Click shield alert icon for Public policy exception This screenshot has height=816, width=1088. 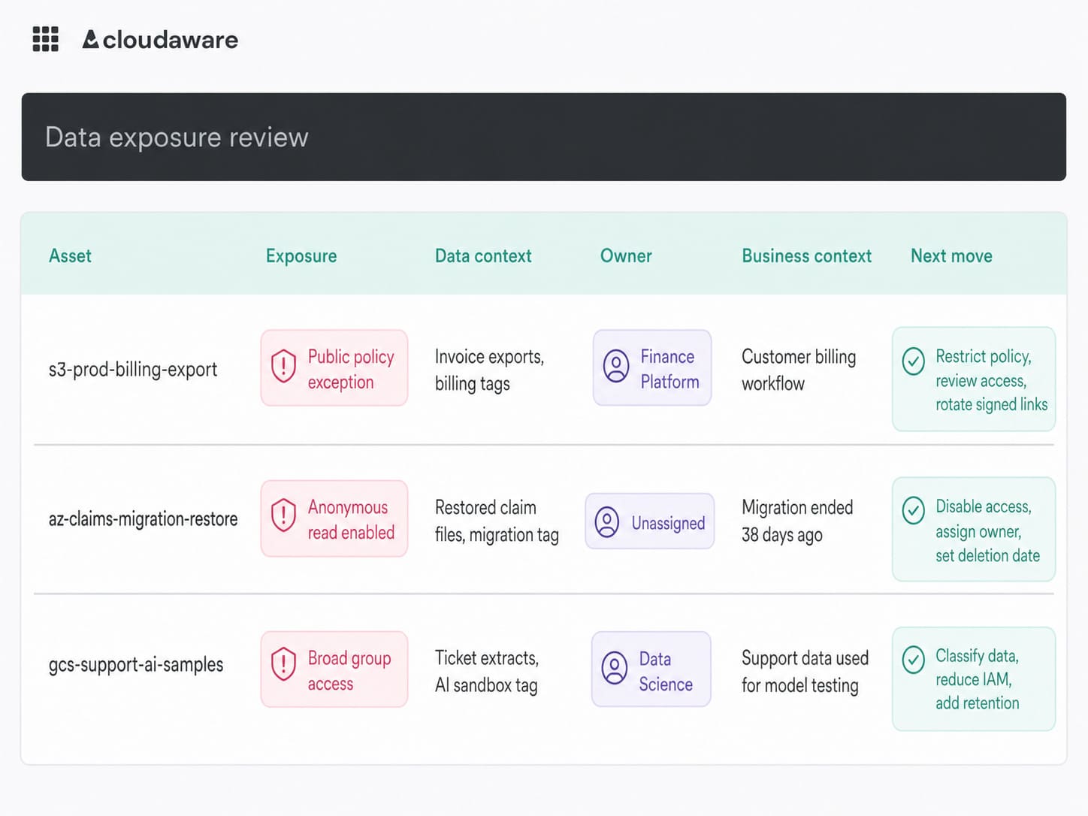(283, 367)
